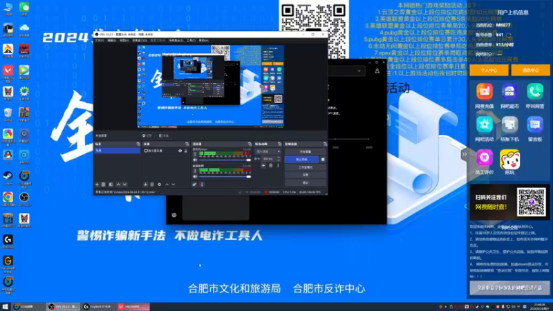Pop out the Sources dock panel
This screenshot has width=553, height=311.
[187, 144]
